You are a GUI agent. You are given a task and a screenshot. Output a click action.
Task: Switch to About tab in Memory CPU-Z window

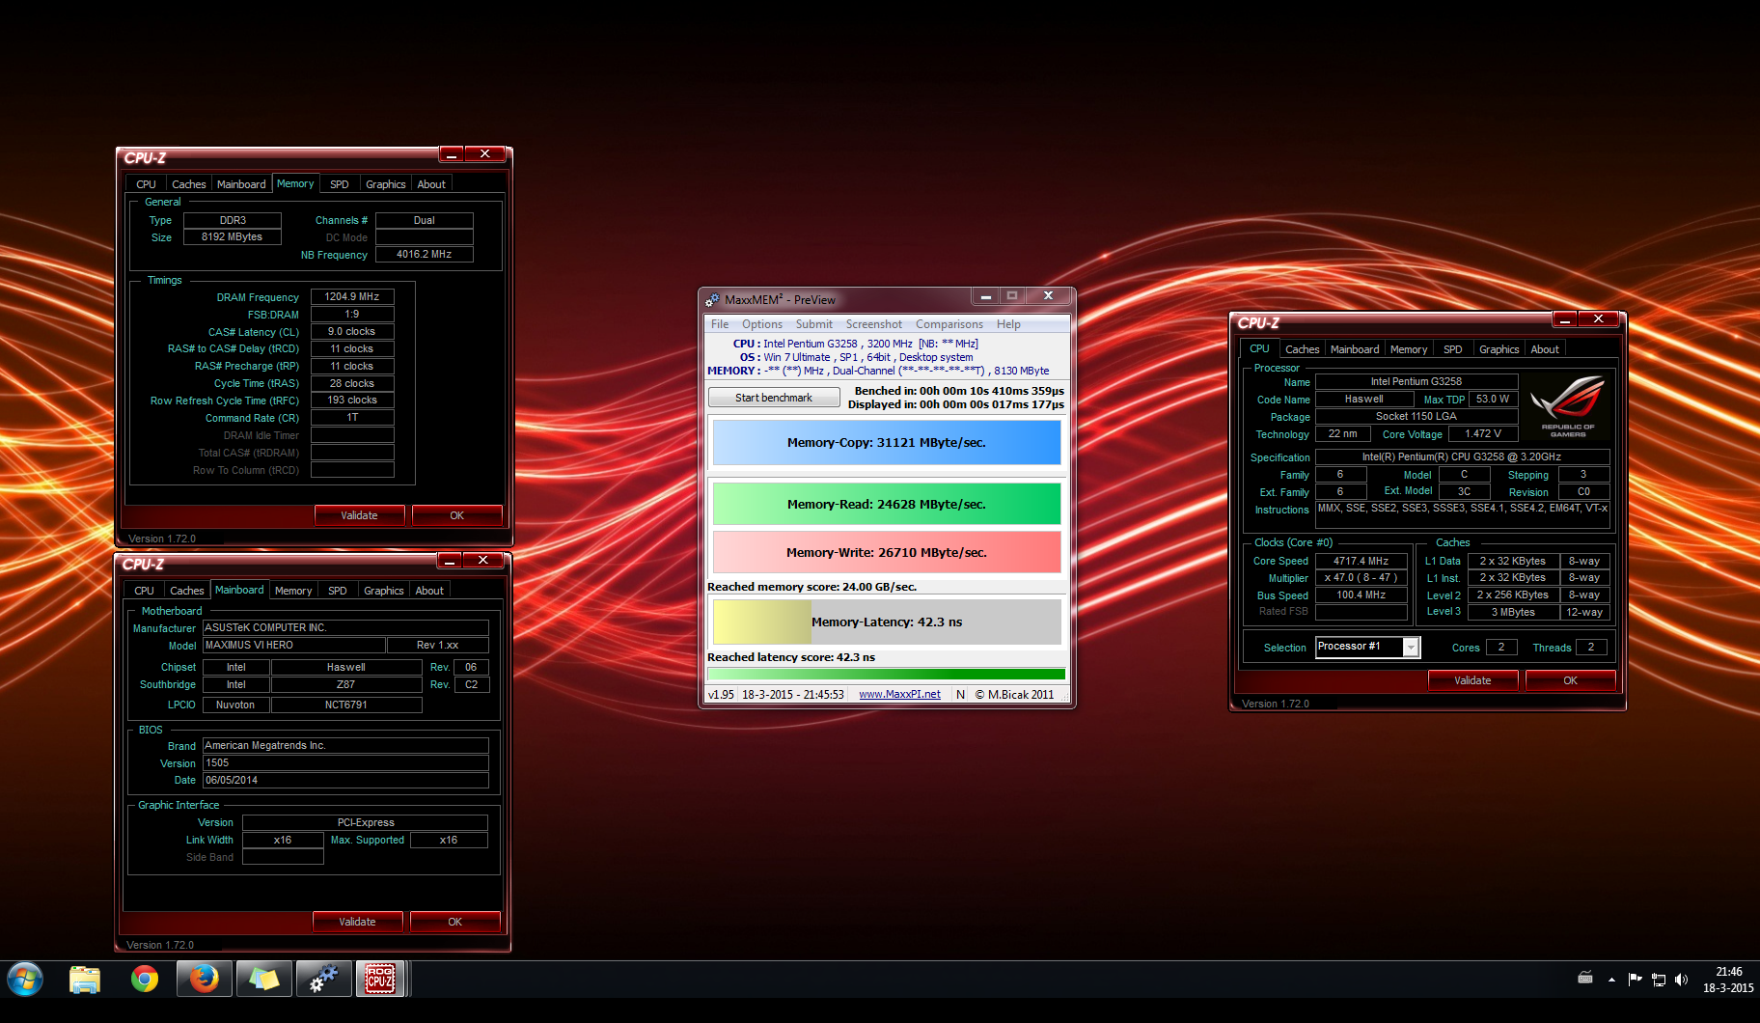coord(431,184)
